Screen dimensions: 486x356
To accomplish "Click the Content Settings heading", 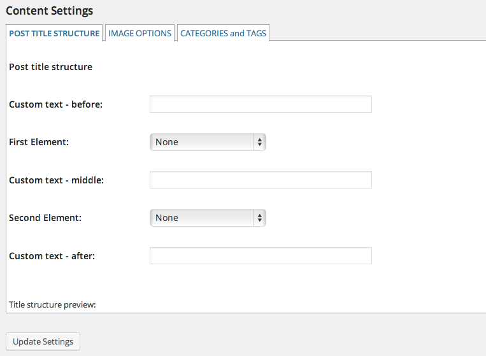I will click(49, 11).
